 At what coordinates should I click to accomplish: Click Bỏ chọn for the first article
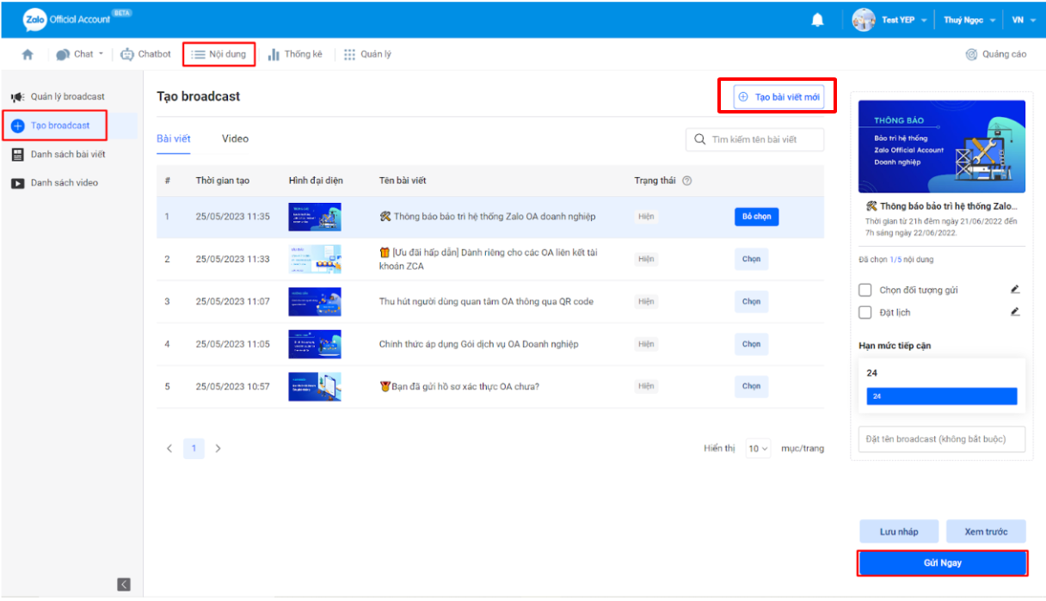pyautogui.click(x=756, y=217)
